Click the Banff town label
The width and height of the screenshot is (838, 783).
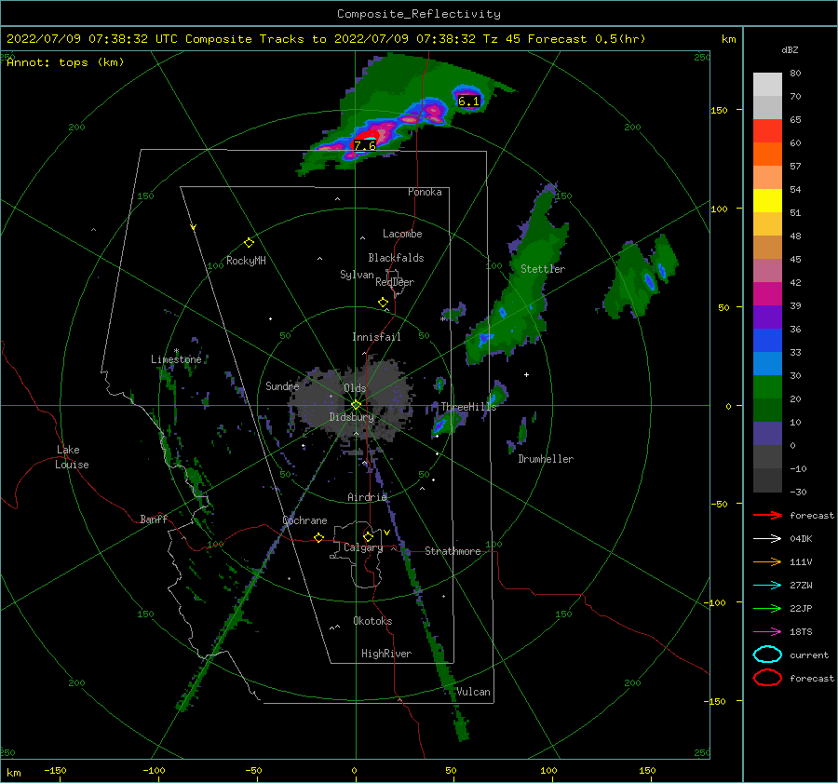coord(154,519)
